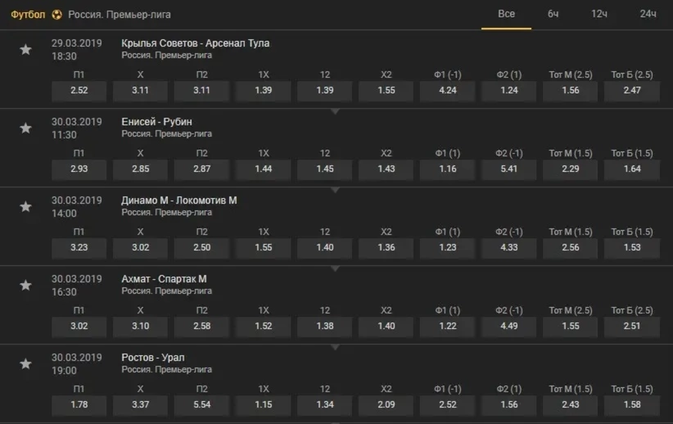Expand extra markets under Динамо М - Локомотив М
This screenshot has height=424, width=673.
(335, 268)
